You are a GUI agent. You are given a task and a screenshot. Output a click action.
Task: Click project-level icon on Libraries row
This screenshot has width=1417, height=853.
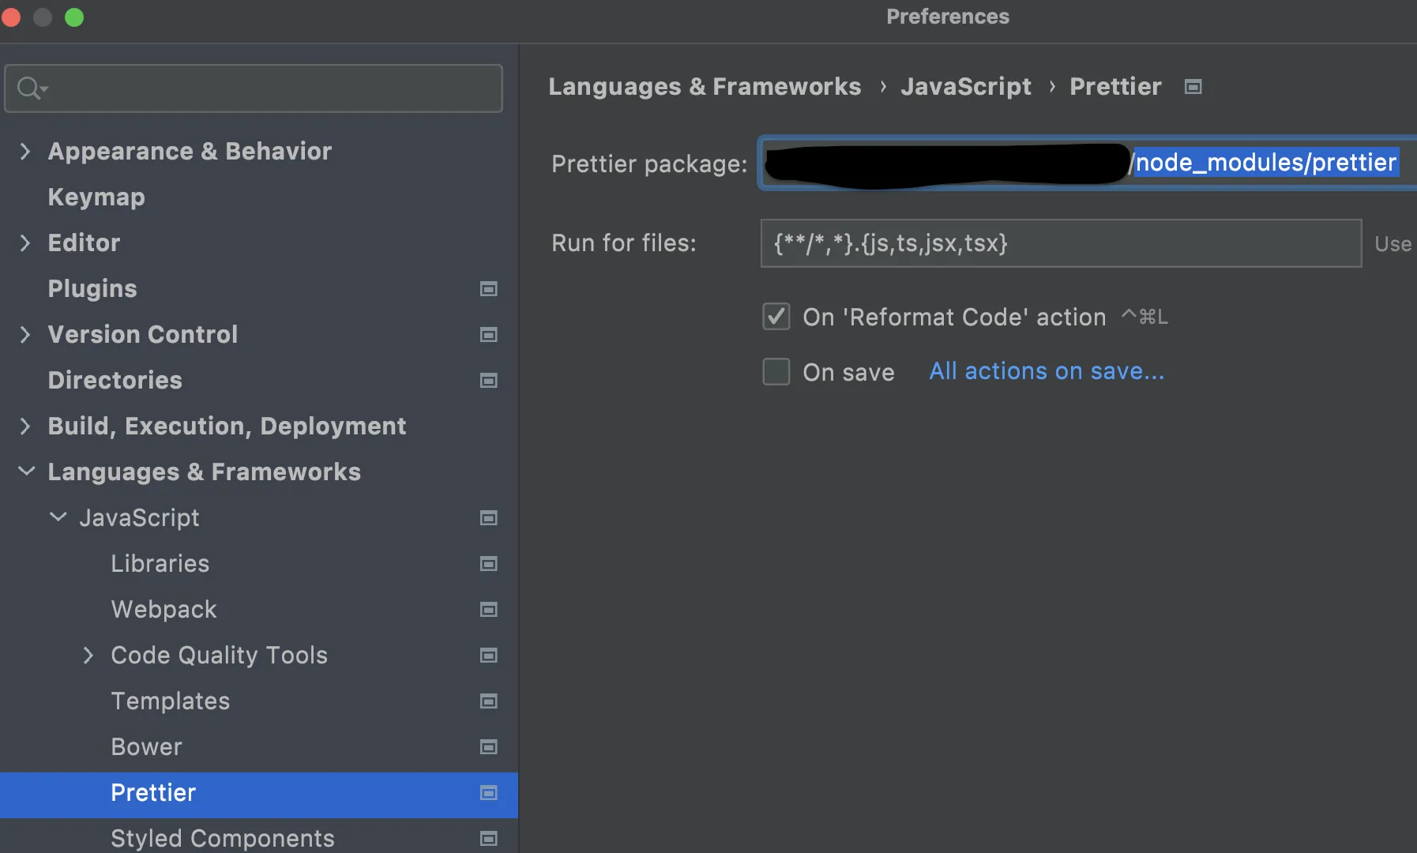coord(489,564)
